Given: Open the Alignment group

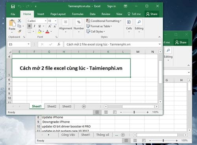Looking at the screenshot, I should (x=65, y=26).
